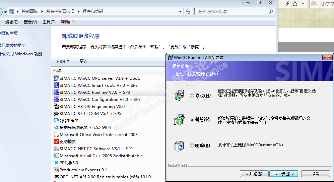Click the Microsoft Visual C++ 2005 icon
Screen dimensions: 334x182
point(56,156)
